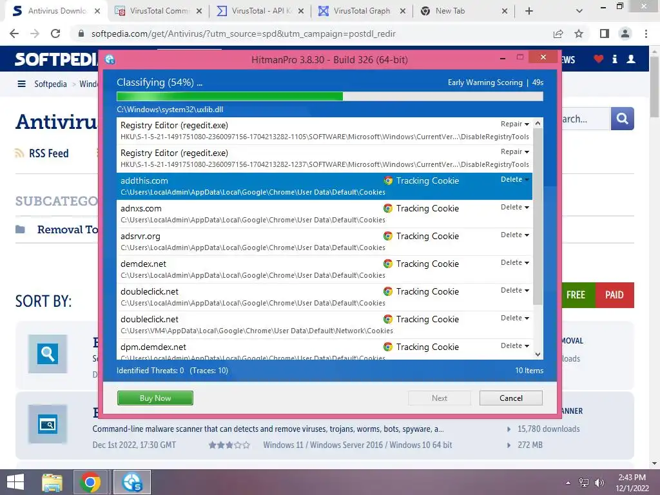The width and height of the screenshot is (660, 495).
Task: Click the user account icon in Softpedia header
Action: 630,59
